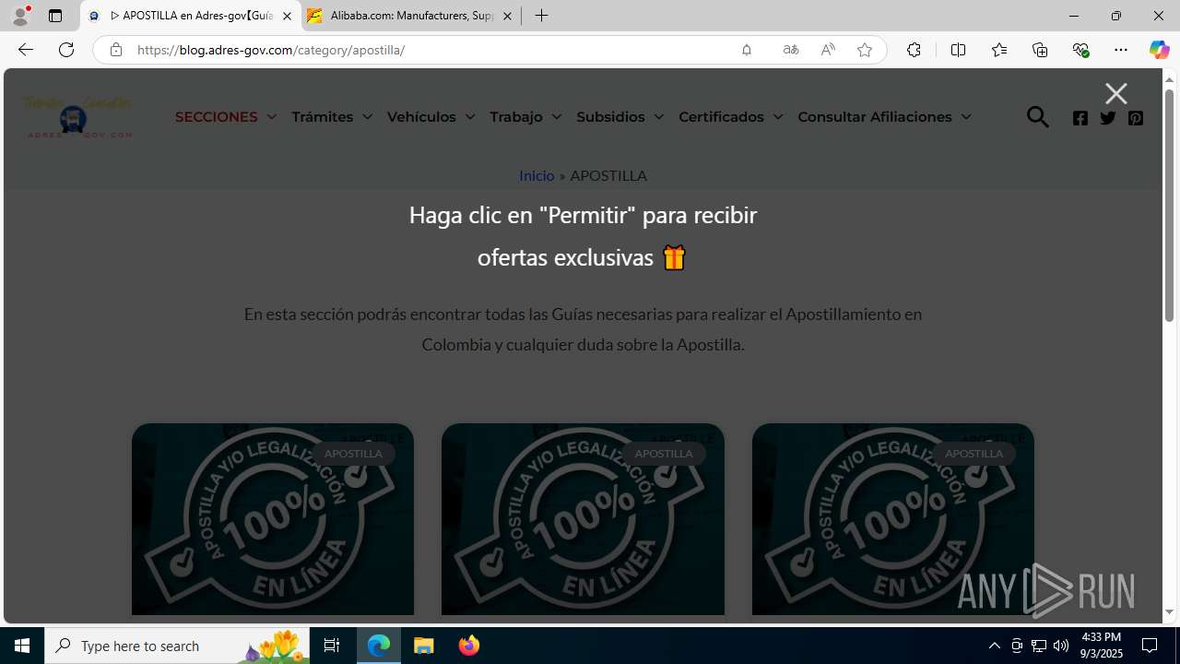The height and width of the screenshot is (664, 1180).
Task: Close the Alibaba.com tab
Action: pyautogui.click(x=507, y=16)
